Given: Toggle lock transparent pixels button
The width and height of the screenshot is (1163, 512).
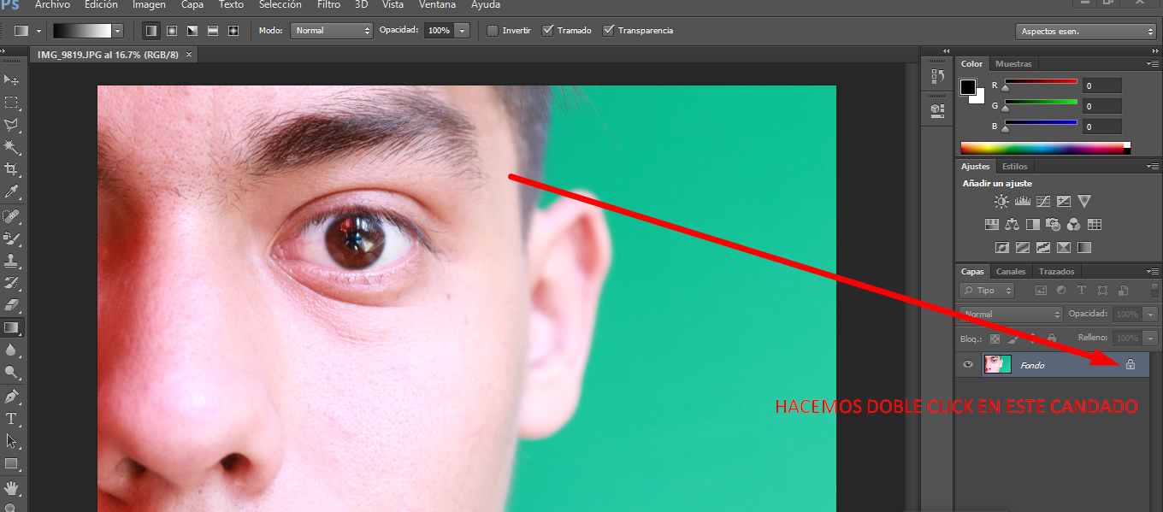Looking at the screenshot, I should tap(995, 338).
